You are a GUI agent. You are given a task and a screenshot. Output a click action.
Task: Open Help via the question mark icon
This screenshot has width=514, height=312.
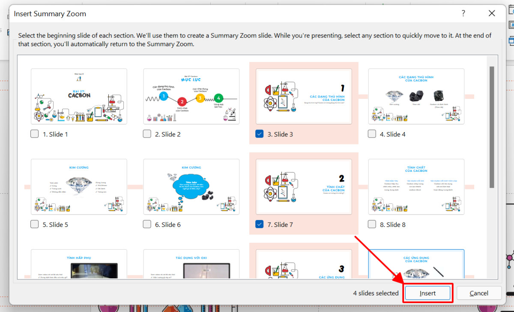(463, 13)
